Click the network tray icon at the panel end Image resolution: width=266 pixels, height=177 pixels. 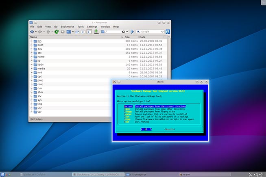click(262, 175)
